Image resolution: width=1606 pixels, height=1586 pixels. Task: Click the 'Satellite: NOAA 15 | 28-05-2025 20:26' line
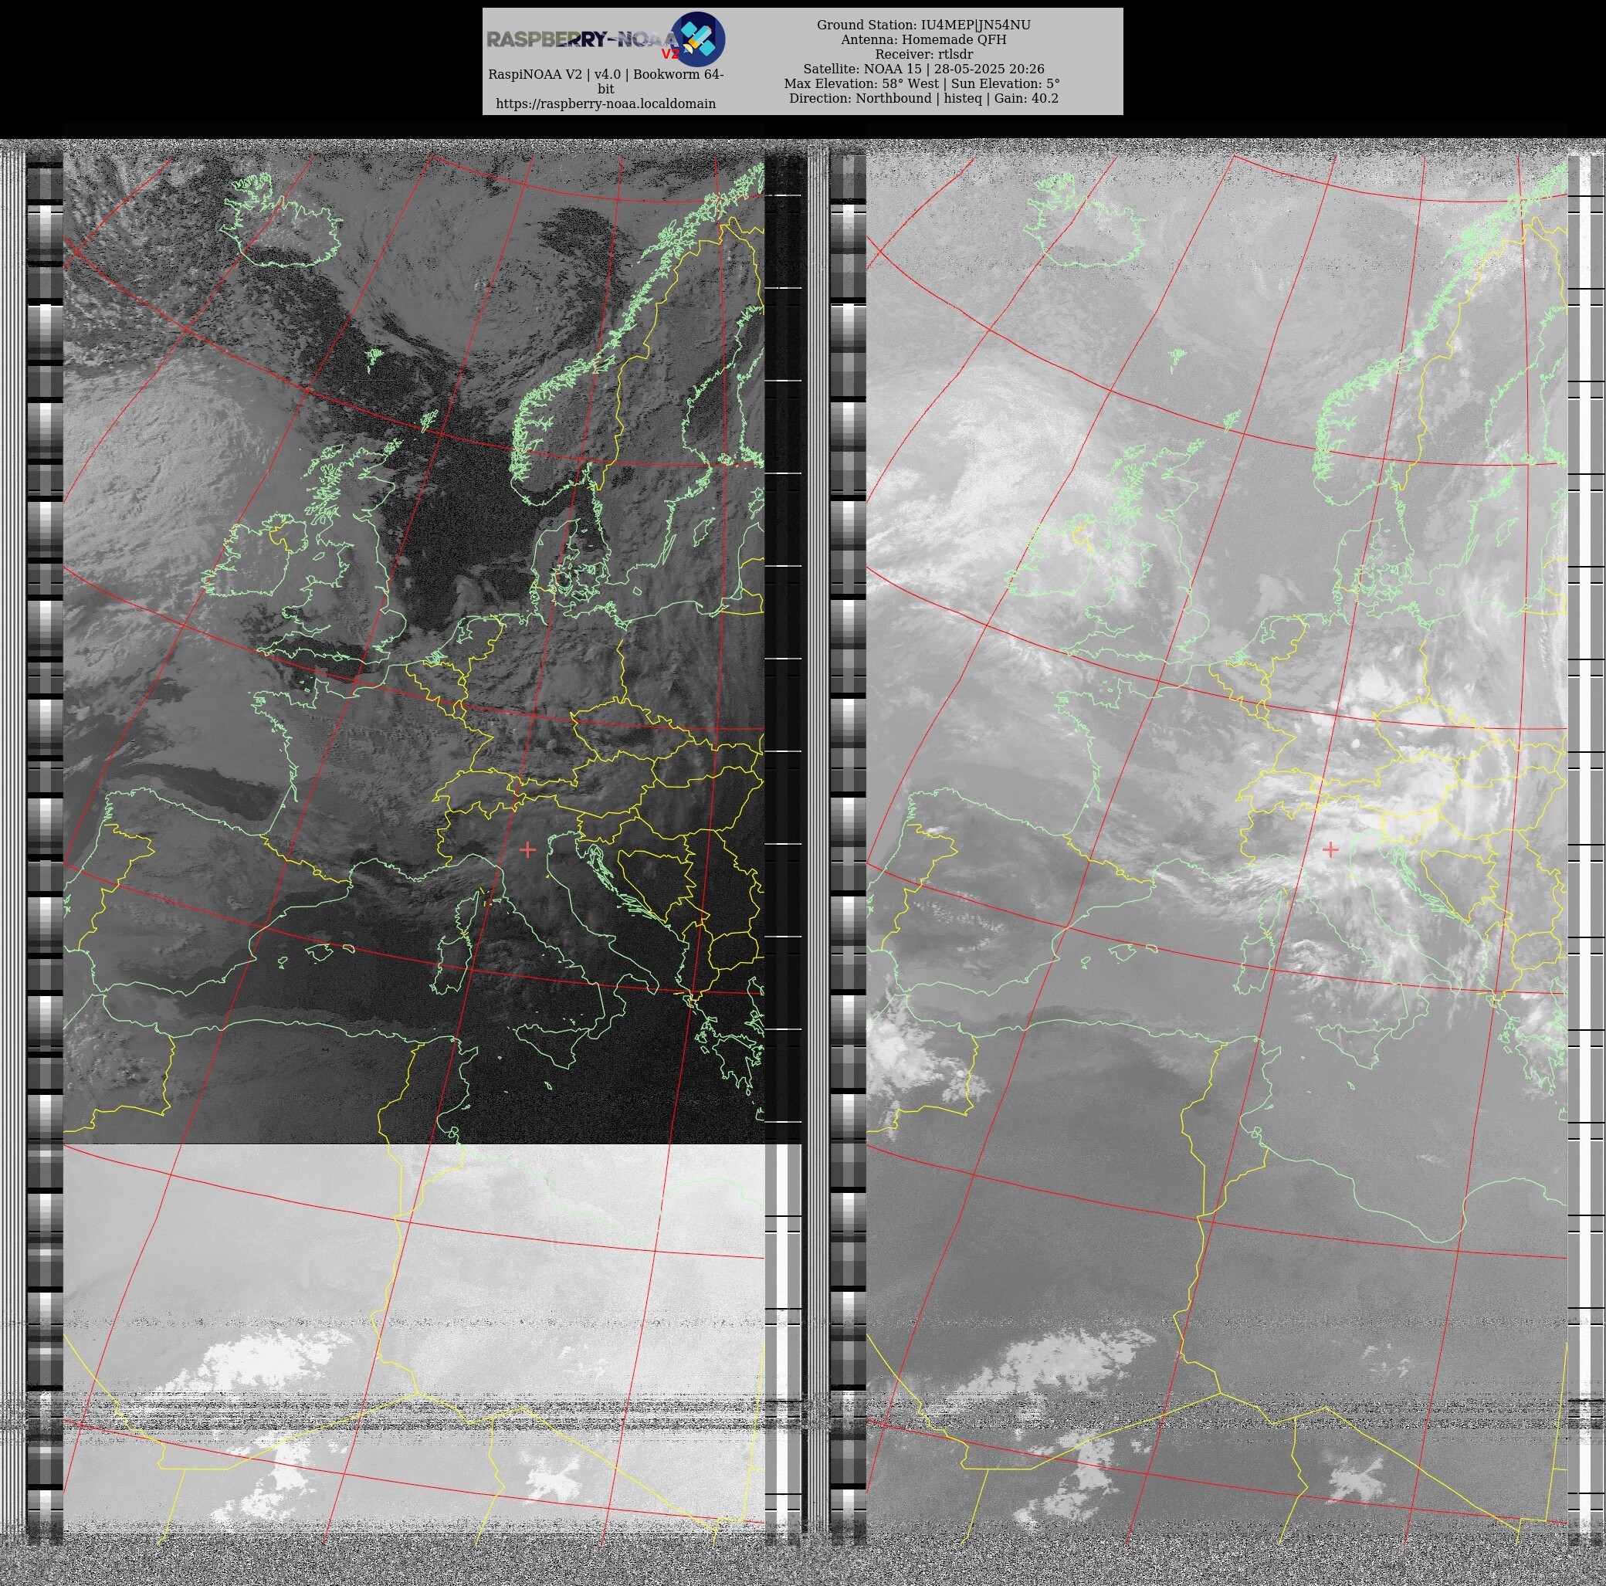pyautogui.click(x=923, y=69)
